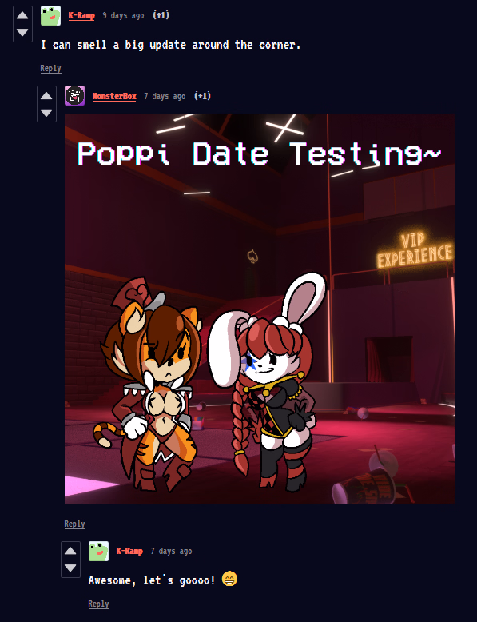The width and height of the screenshot is (477, 622).
Task: Reply to MonsterBox's image comment
Action: (x=74, y=524)
